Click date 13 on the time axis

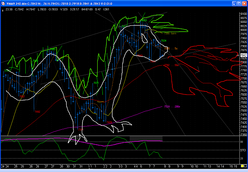pyautogui.click(x=210, y=166)
